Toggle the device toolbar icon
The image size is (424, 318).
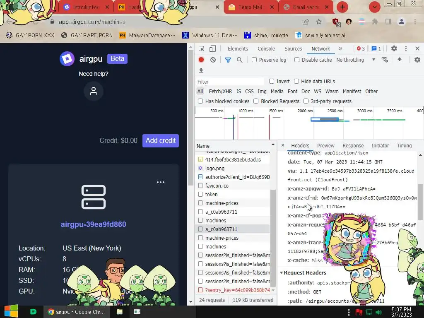pyautogui.click(x=212, y=49)
